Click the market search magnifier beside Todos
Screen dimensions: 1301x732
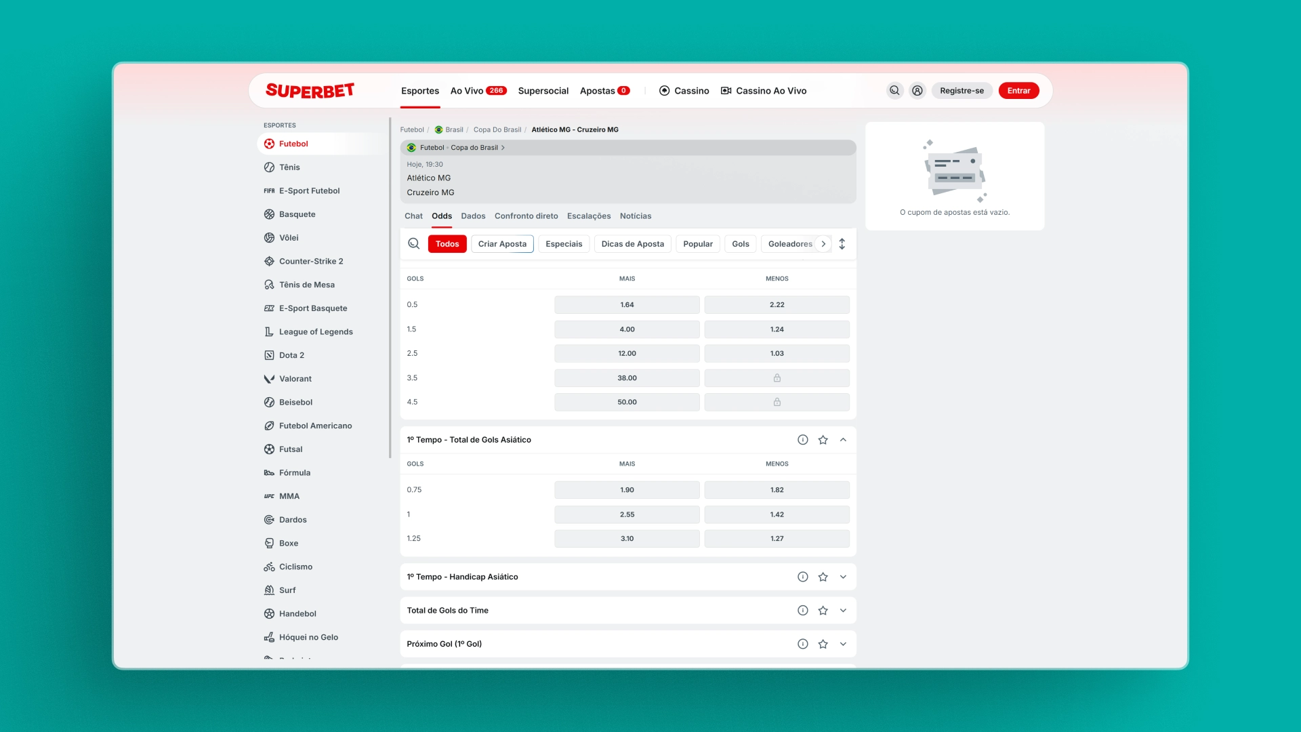tap(413, 244)
